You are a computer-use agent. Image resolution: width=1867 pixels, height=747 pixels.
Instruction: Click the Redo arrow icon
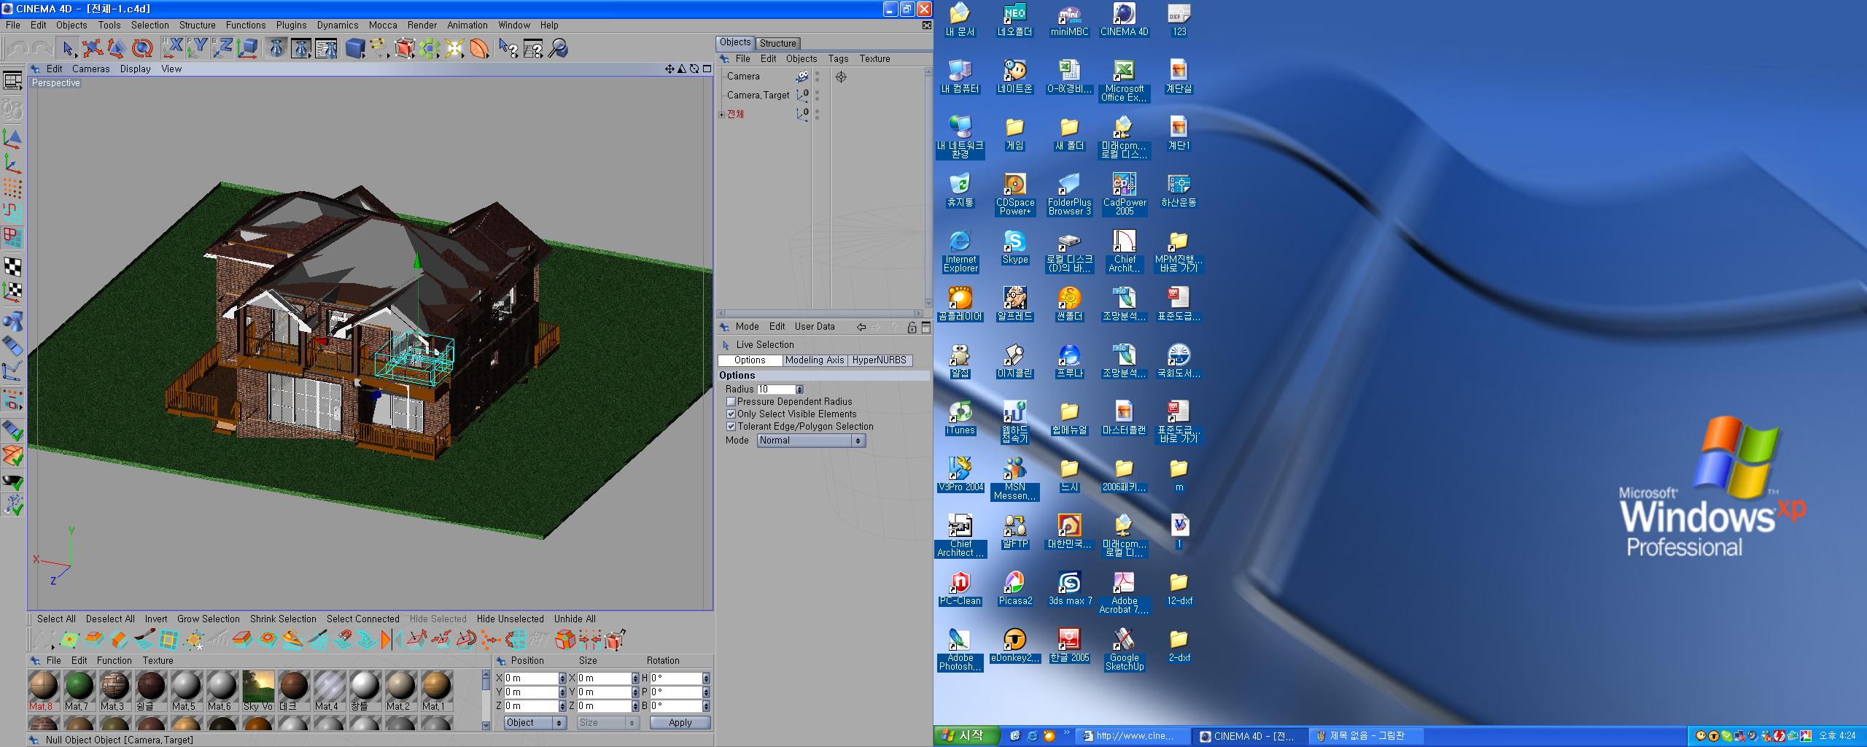(42, 49)
